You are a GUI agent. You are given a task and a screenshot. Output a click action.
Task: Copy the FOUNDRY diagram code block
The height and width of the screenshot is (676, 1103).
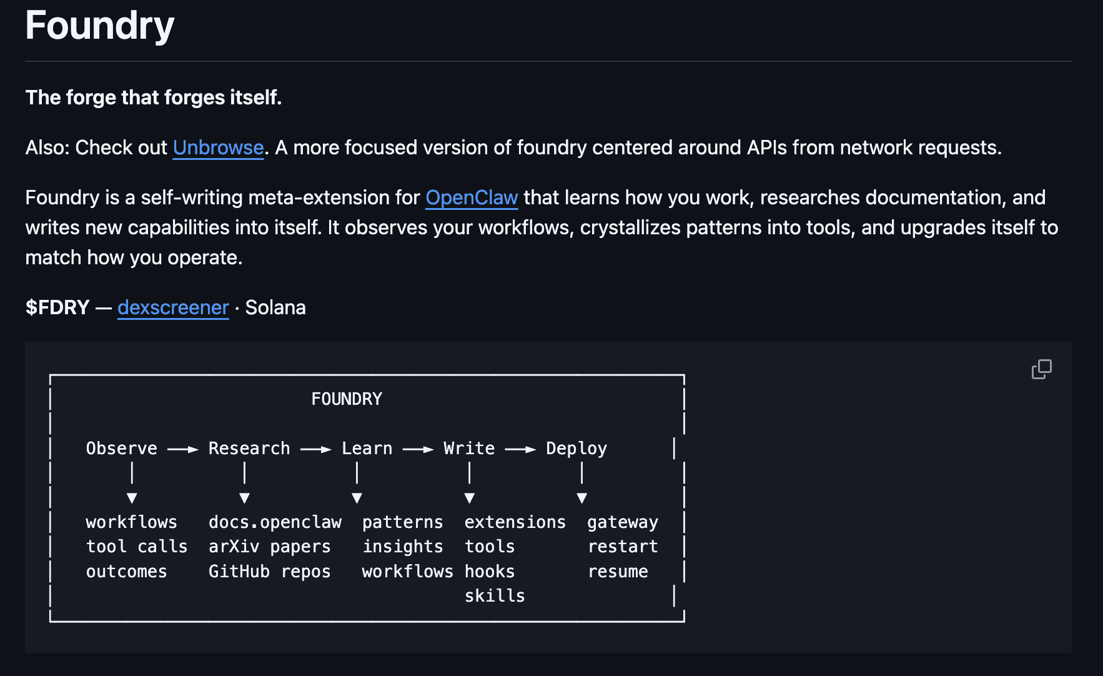coord(1041,369)
